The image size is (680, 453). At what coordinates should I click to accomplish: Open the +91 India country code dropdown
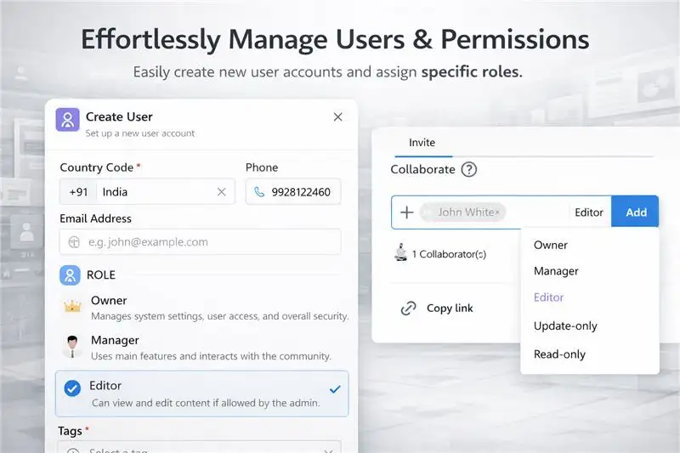(136, 192)
